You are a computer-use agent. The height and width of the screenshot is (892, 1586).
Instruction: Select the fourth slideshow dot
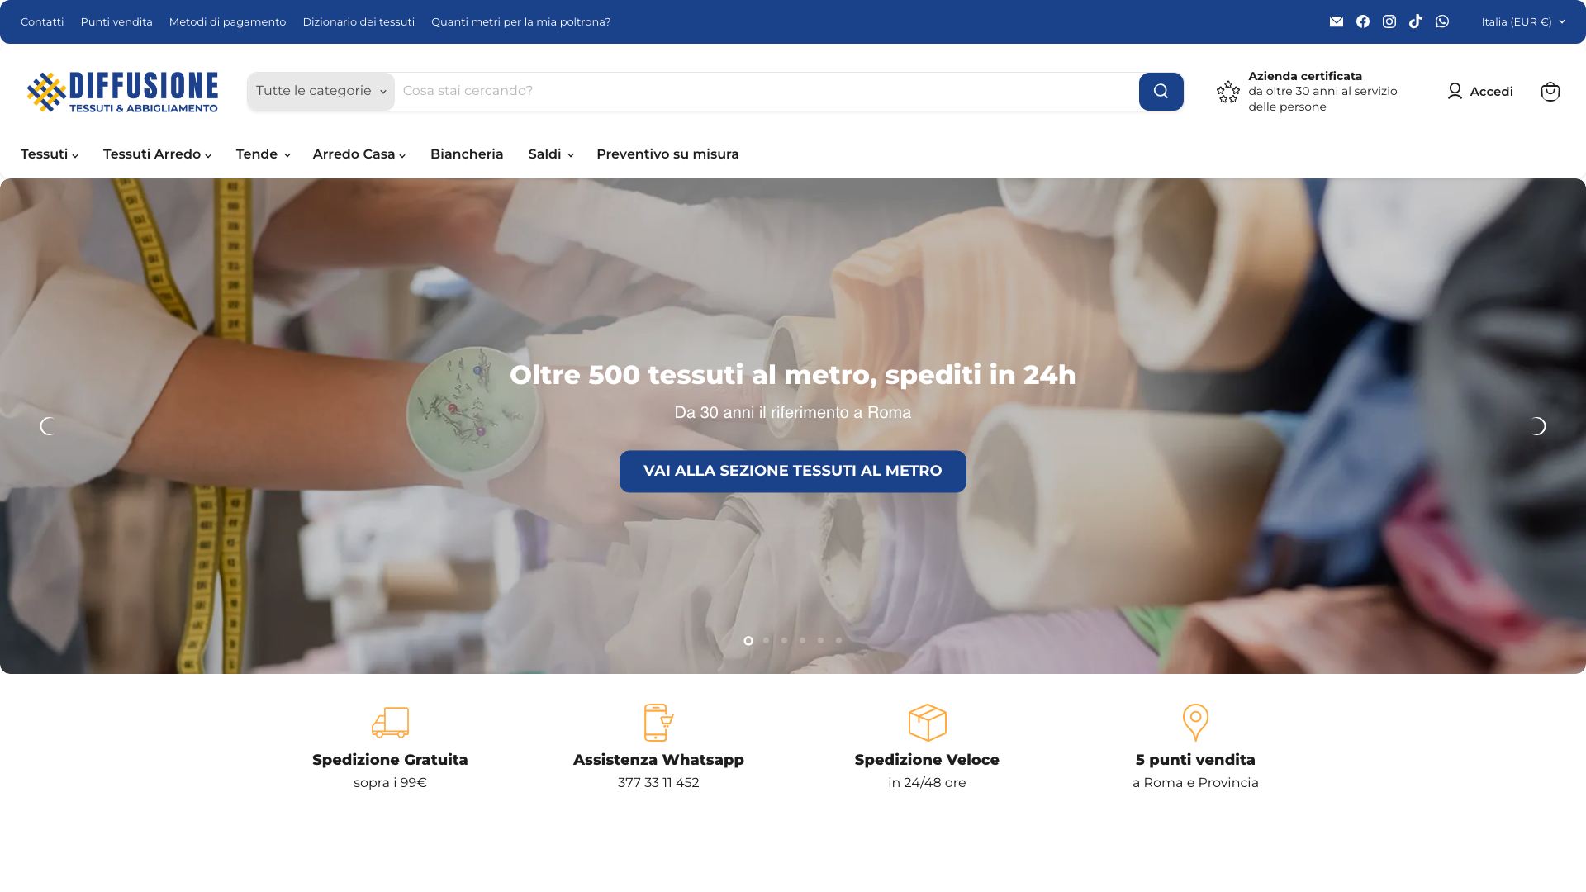(802, 640)
